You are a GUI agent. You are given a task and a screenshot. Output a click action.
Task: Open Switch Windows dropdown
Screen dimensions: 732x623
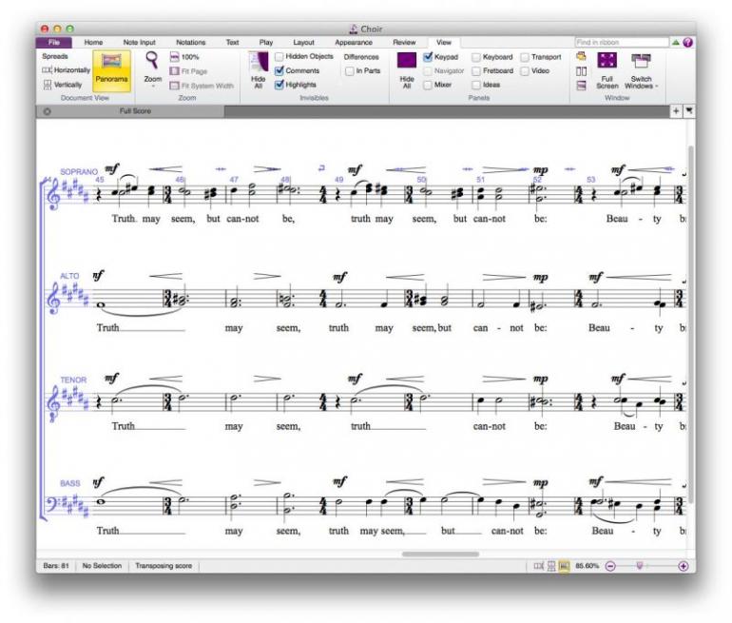coord(641,70)
